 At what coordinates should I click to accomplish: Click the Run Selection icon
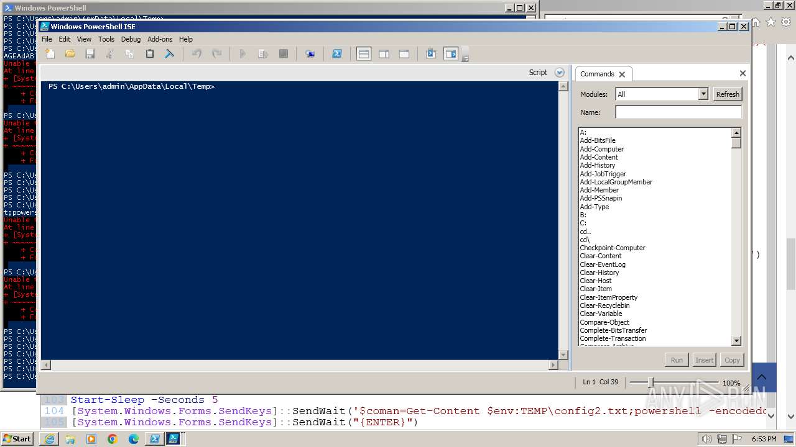(262, 54)
